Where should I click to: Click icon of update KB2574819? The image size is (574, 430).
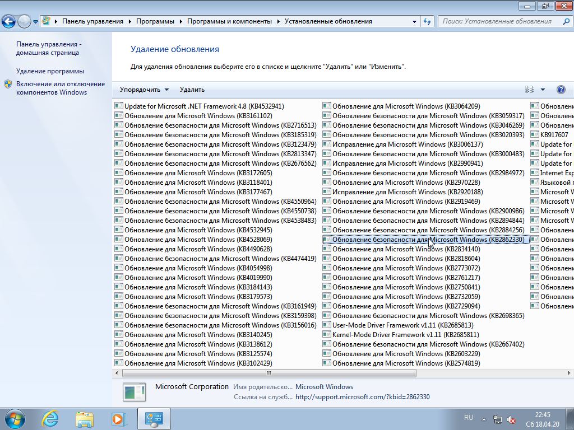327,363
